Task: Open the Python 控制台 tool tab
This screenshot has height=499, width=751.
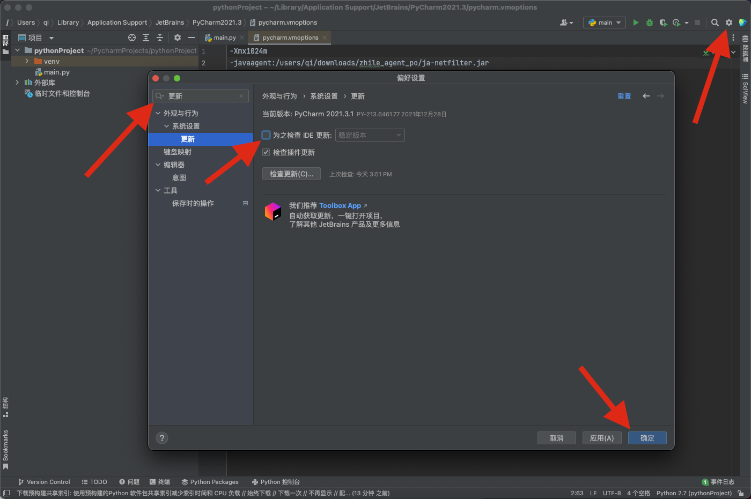Action: [x=276, y=482]
